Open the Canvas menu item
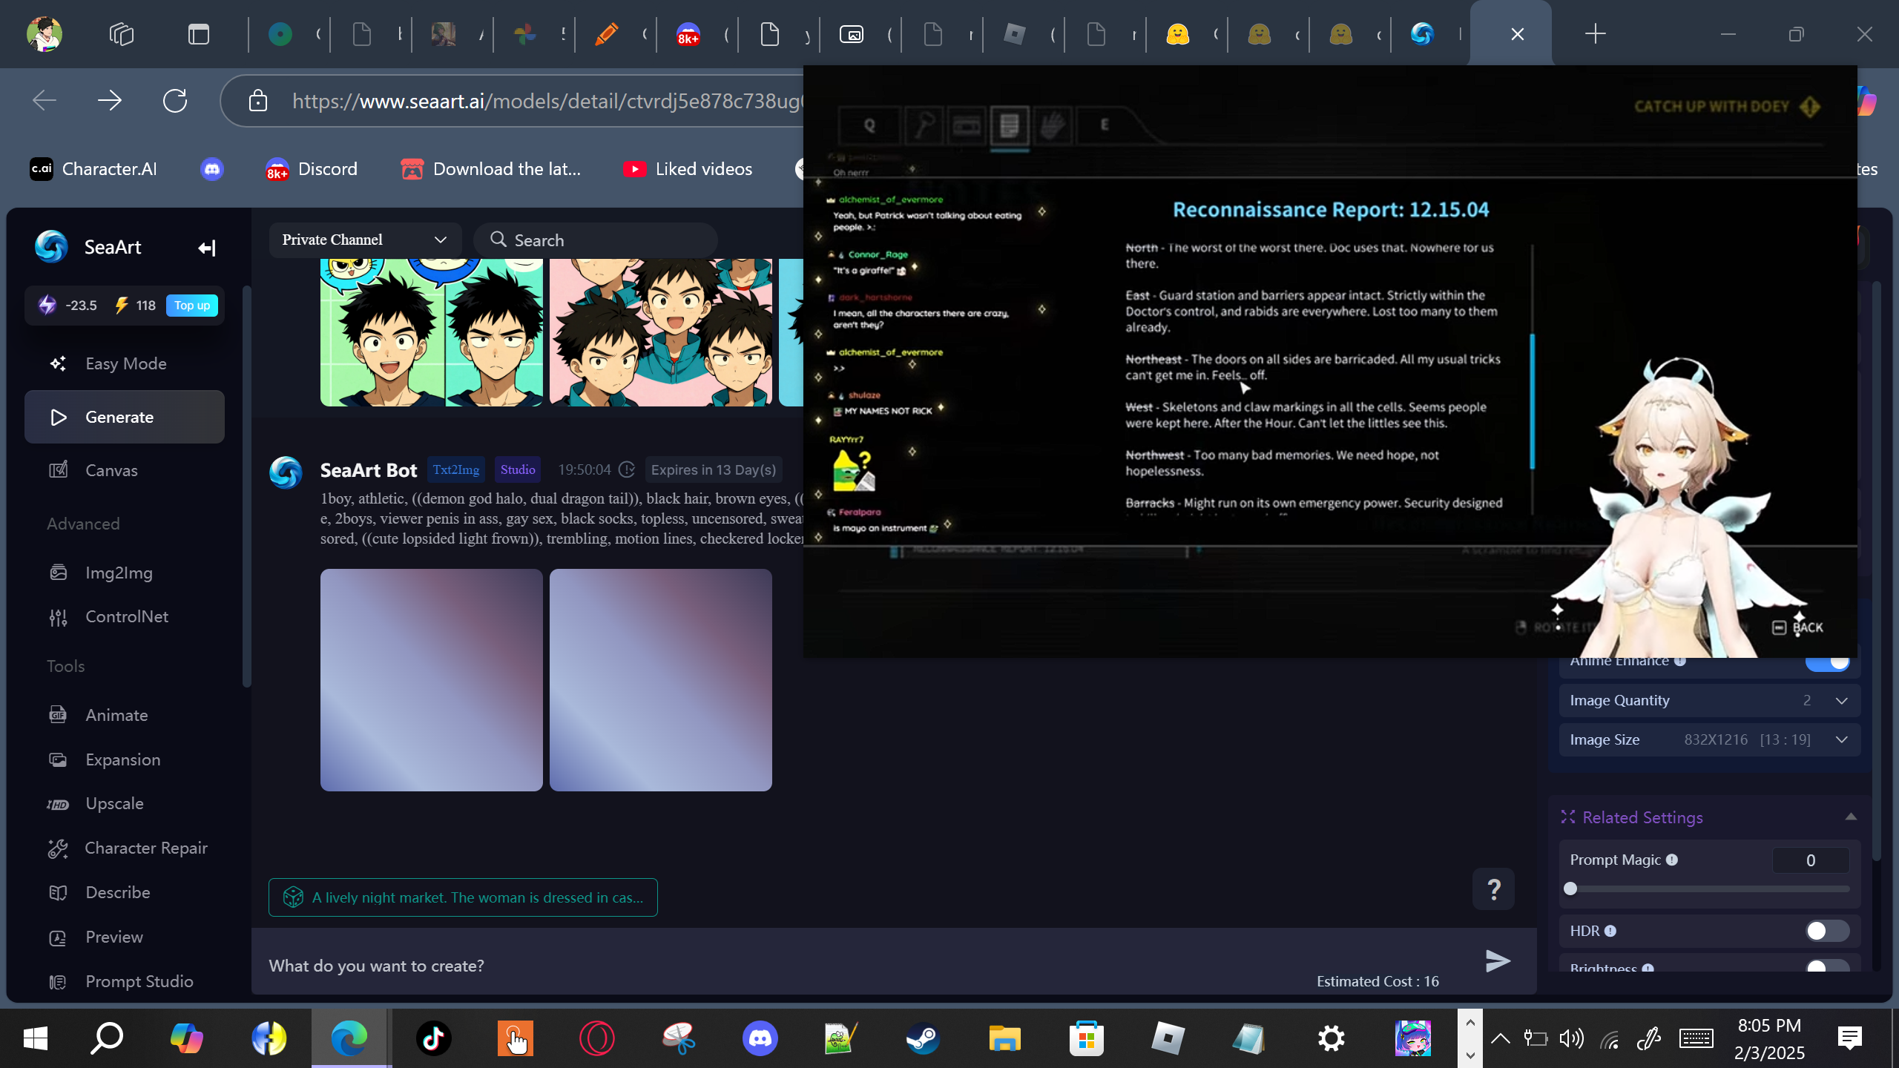The image size is (1899, 1068). click(111, 470)
